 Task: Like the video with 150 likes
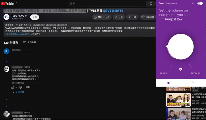pos(98,17)
